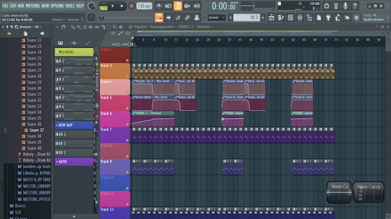This screenshot has height=219, width=391.
Task: Click the scissors save new version icon
Action: tap(336, 6)
